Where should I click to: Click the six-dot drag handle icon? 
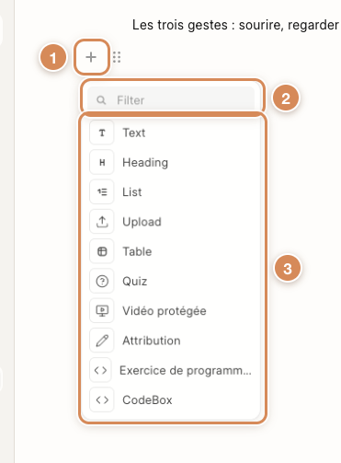pyautogui.click(x=117, y=57)
